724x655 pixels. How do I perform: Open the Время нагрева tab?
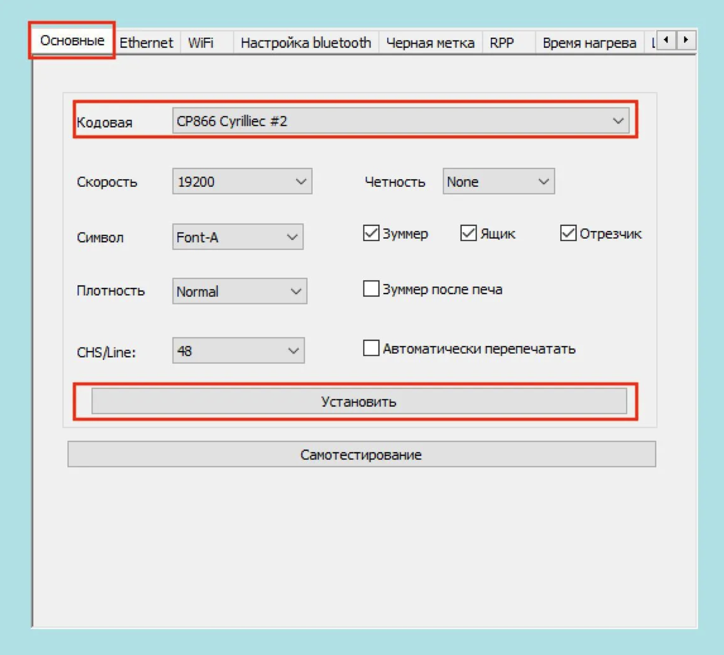click(589, 43)
